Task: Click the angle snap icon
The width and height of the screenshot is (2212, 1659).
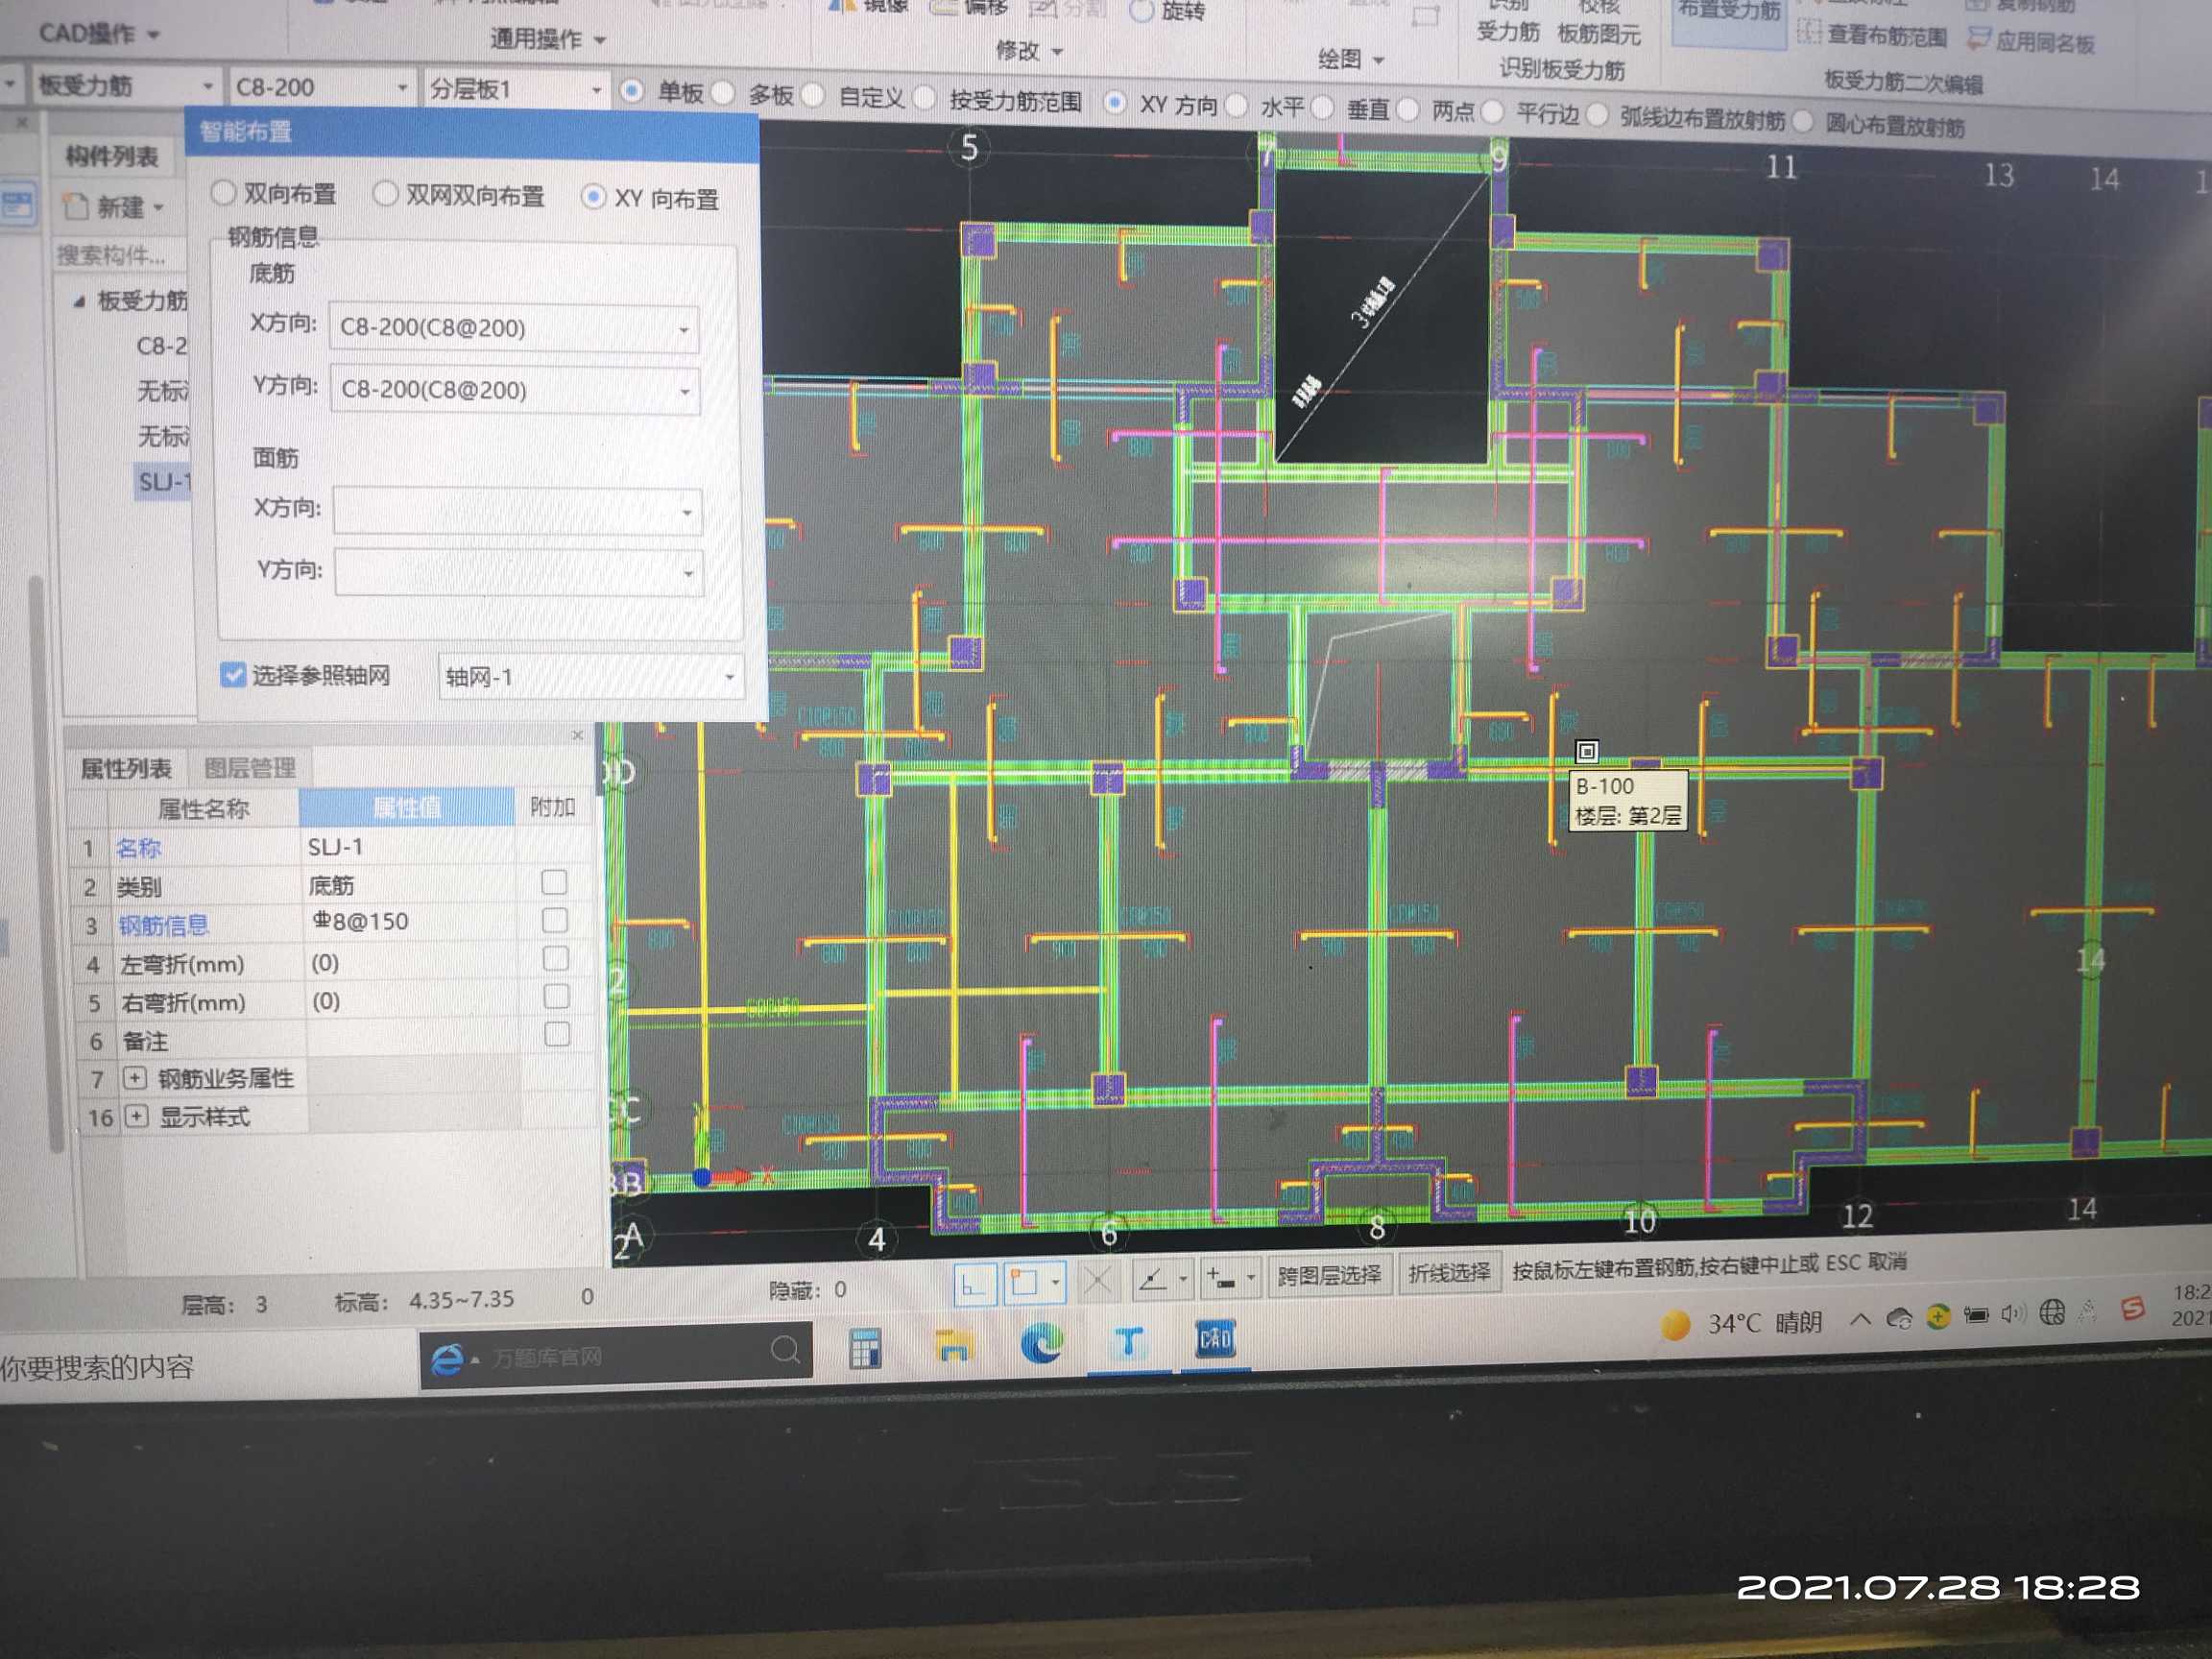Action: coord(1153,1279)
